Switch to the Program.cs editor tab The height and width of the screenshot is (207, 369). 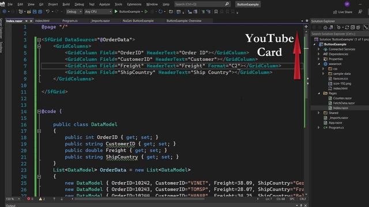70,21
